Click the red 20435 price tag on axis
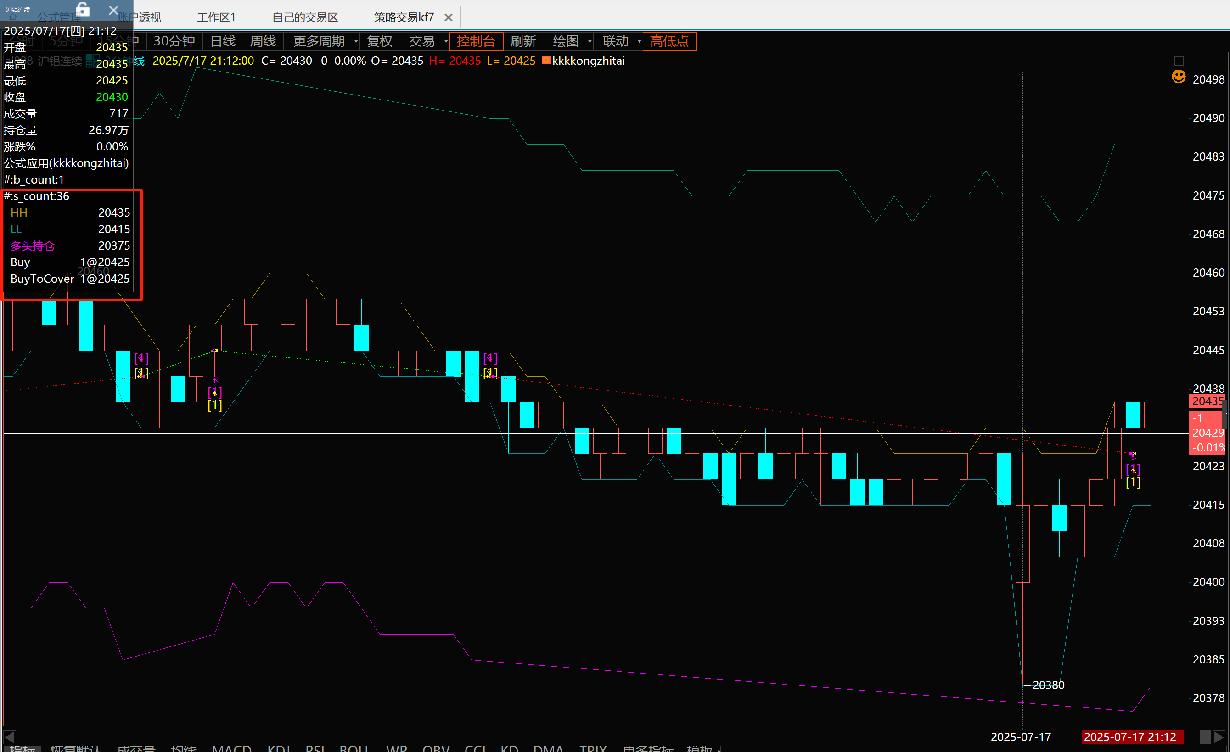The width and height of the screenshot is (1230, 752). [1207, 401]
